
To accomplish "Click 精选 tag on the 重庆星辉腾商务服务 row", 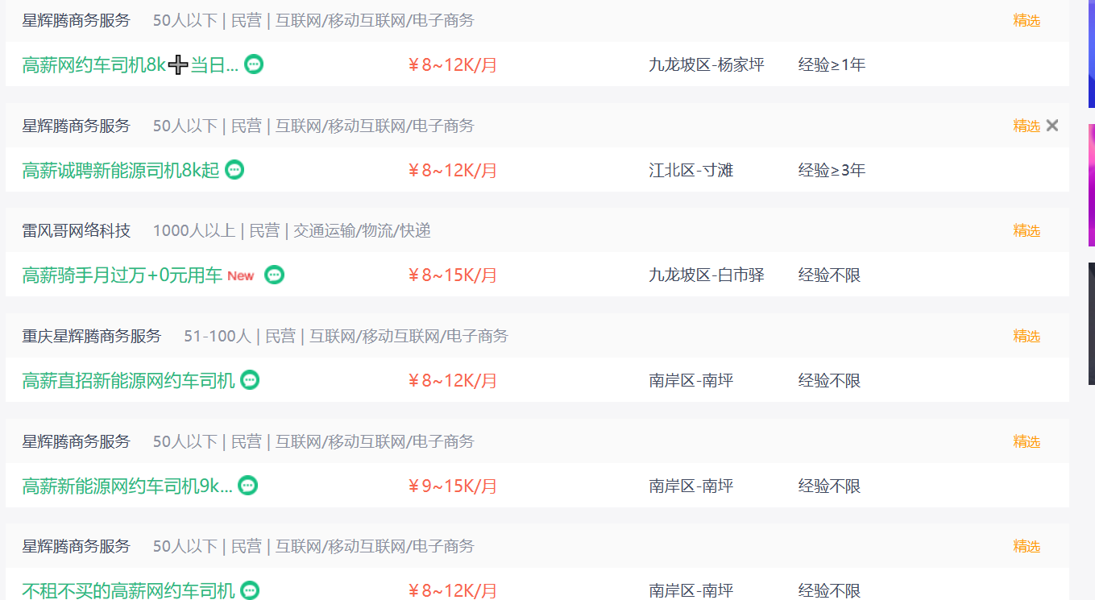I will tap(1027, 336).
